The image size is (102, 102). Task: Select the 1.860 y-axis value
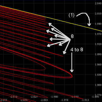[x=98, y=65]
